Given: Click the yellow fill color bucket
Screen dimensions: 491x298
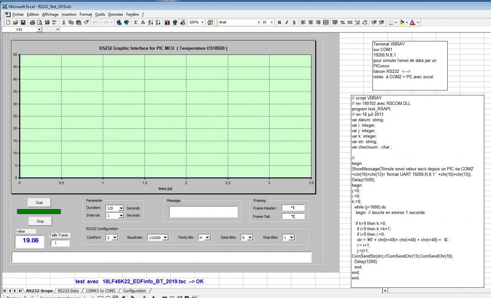Looking at the screenshot, I should 402,23.
